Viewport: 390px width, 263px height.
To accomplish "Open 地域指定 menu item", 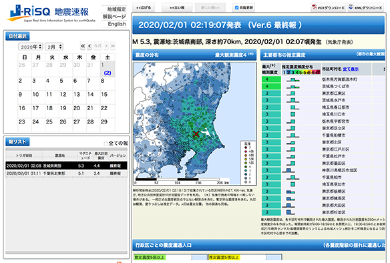I will click(x=116, y=9).
